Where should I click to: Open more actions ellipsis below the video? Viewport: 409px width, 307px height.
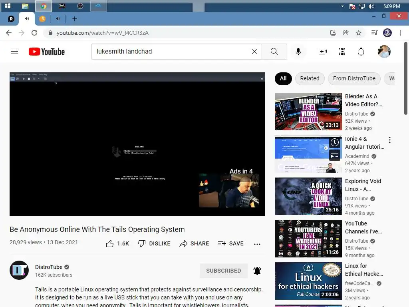257,244
